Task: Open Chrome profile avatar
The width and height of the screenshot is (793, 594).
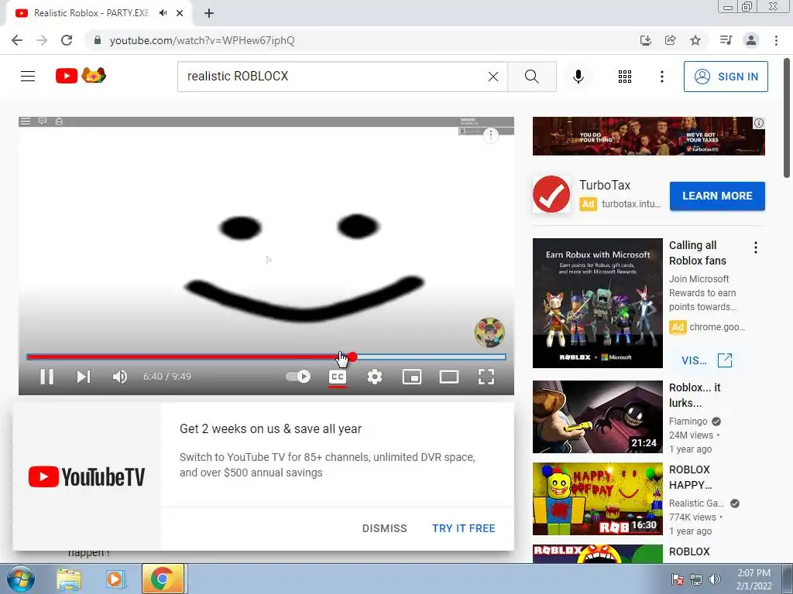Action: pyautogui.click(x=751, y=40)
